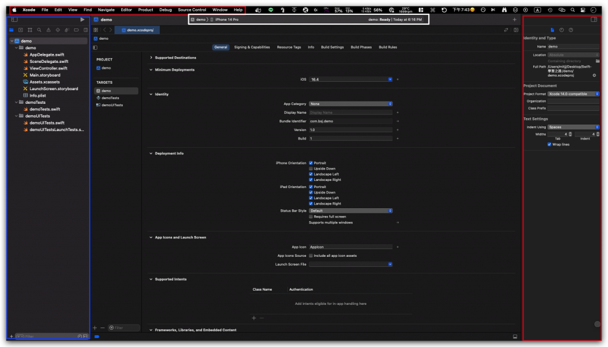Image resolution: width=608 pixels, height=347 pixels.
Task: Check Include all app icon assets
Action: coord(311,256)
